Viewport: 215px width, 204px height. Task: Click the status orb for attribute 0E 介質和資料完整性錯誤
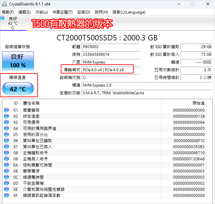tap(6, 189)
